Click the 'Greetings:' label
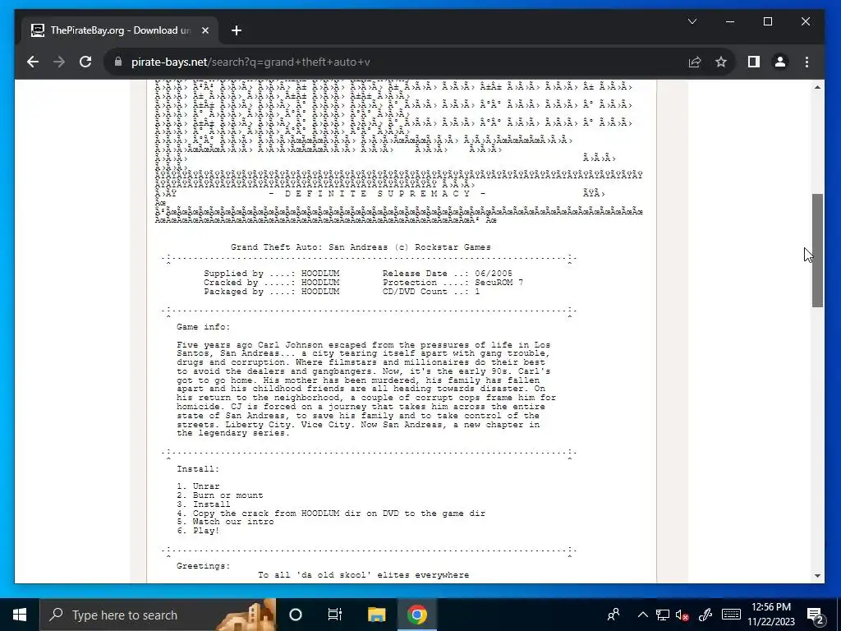The width and height of the screenshot is (841, 631). (x=204, y=566)
